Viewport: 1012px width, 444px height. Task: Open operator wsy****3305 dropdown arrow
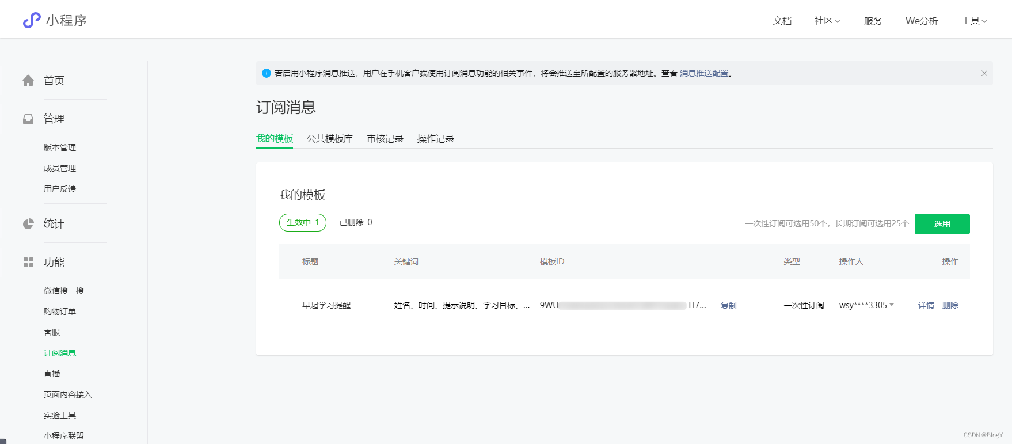click(x=892, y=305)
